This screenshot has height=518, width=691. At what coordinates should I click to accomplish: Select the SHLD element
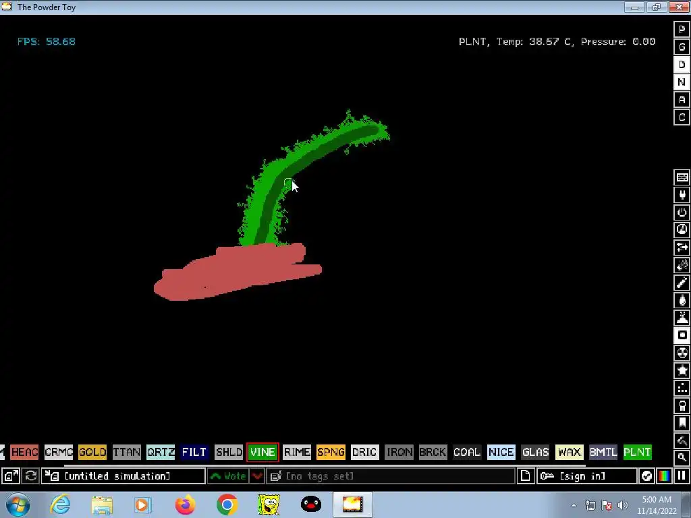coord(229,452)
